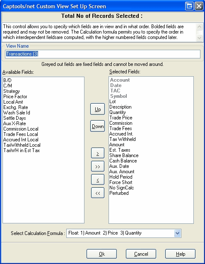Select Settle Days field
The height and width of the screenshot is (264, 205).
[x=14, y=118]
